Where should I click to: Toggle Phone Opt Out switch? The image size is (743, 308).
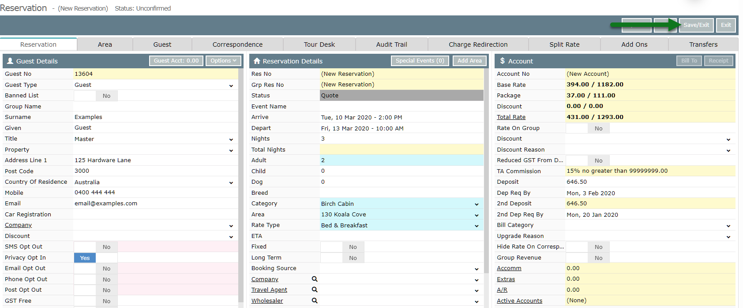pyautogui.click(x=96, y=279)
